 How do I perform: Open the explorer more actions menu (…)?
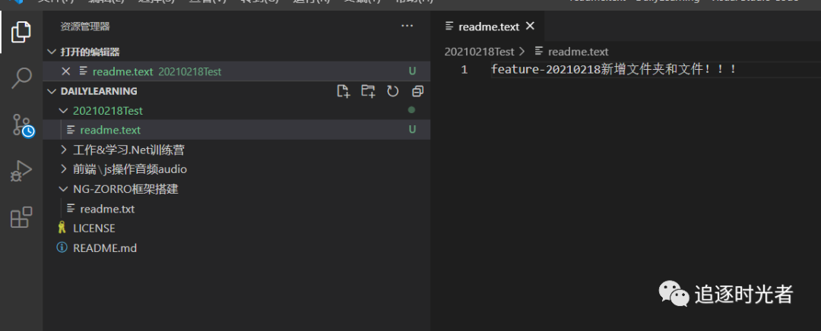407,26
